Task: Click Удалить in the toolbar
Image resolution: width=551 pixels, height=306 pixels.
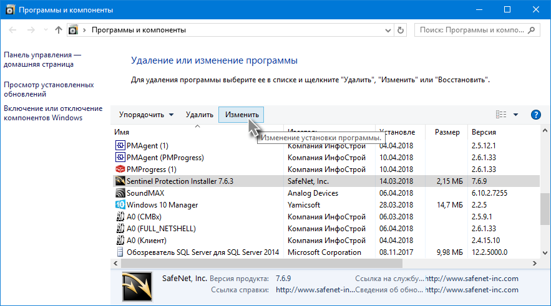Action: point(200,115)
